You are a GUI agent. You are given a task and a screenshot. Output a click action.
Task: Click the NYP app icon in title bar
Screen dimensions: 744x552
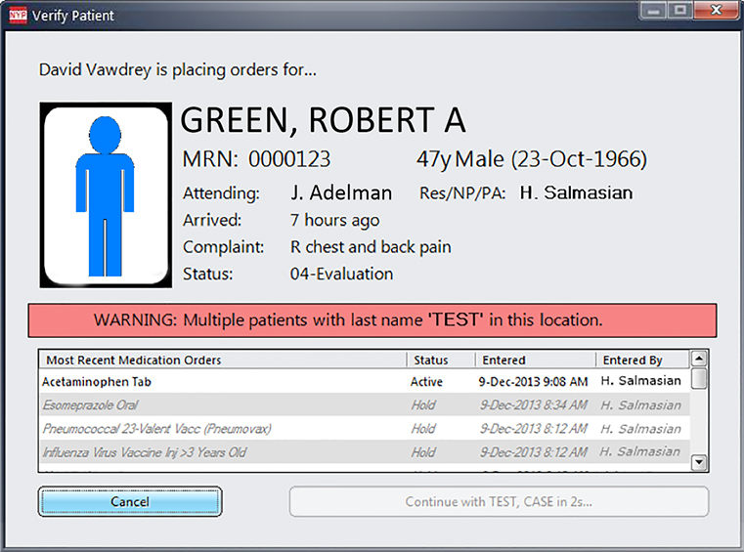coord(17,16)
